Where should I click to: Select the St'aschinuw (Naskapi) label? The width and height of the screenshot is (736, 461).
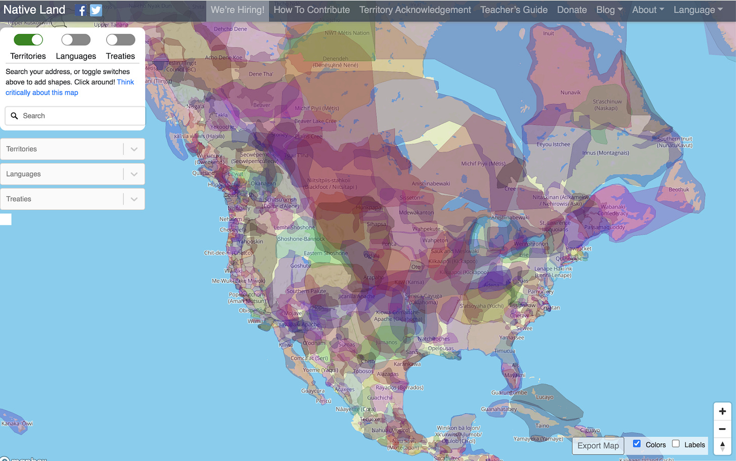coord(607,105)
